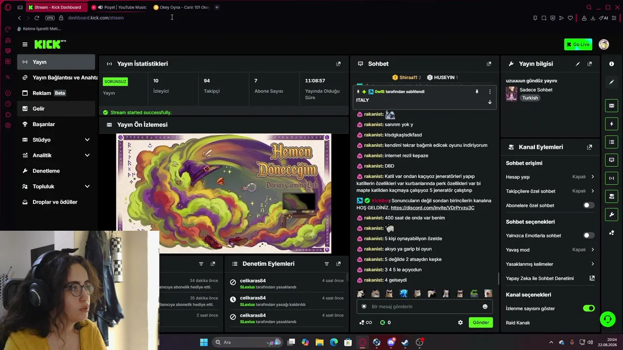Pop out the Kanal Eylemleri panel
This screenshot has width=623, height=350.
coord(589,147)
